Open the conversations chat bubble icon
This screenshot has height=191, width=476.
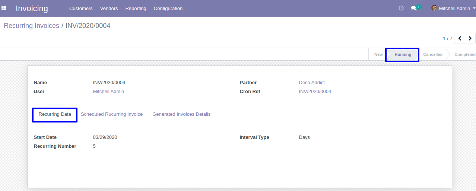(414, 8)
